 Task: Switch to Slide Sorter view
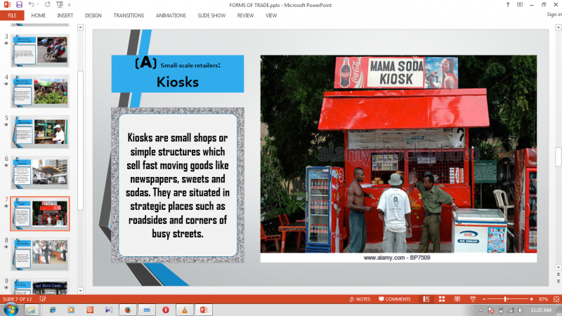[x=442, y=299]
